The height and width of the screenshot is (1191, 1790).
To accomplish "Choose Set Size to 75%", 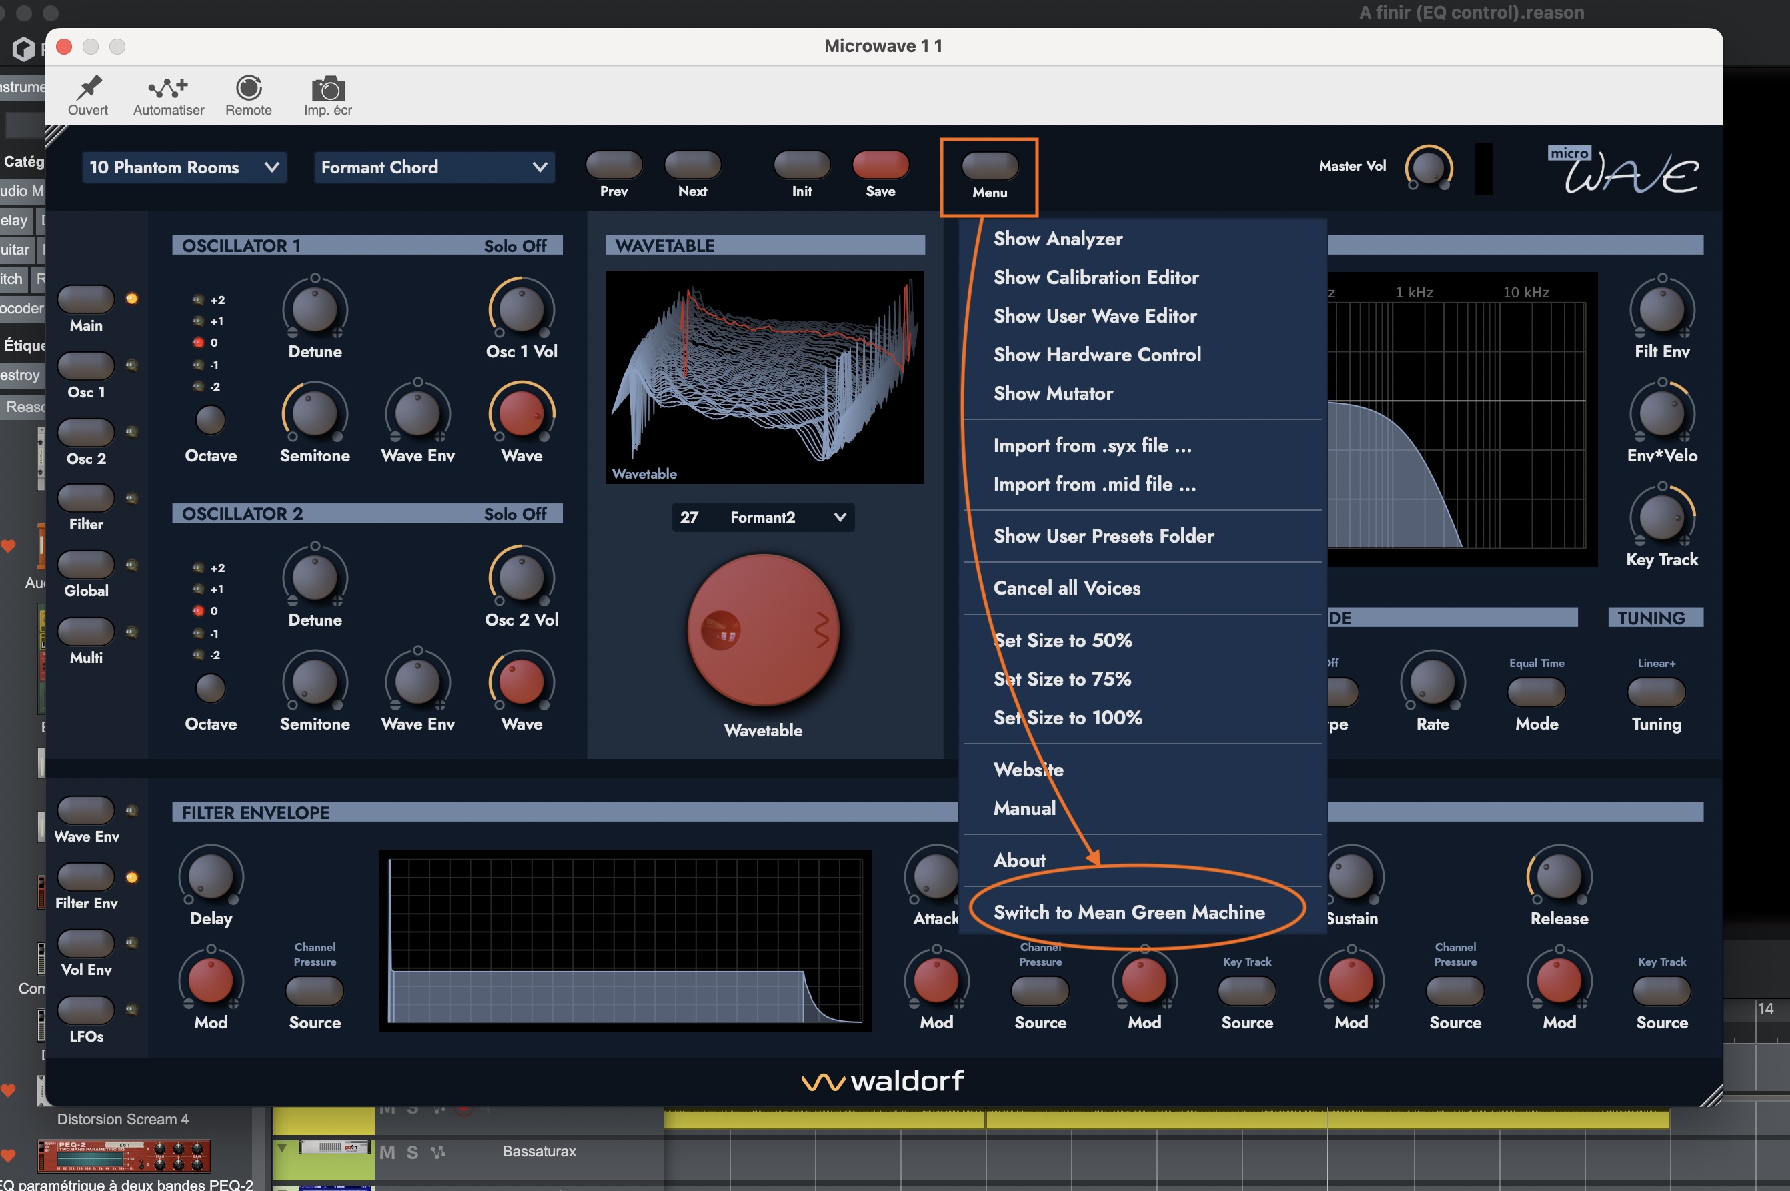I will click(x=1142, y=678).
